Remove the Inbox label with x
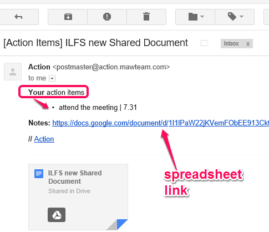 (248, 44)
